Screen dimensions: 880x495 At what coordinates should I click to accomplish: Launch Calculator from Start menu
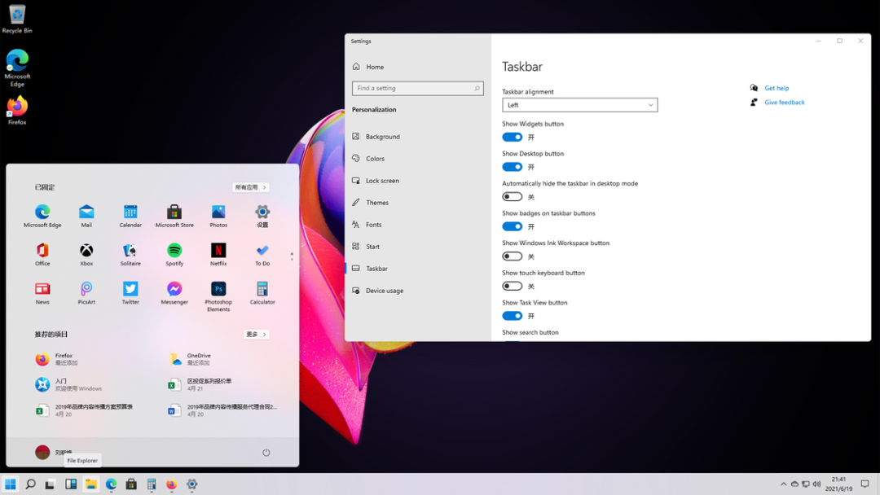262,290
